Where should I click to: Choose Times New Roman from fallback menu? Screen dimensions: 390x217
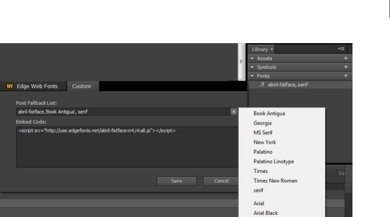click(x=275, y=181)
